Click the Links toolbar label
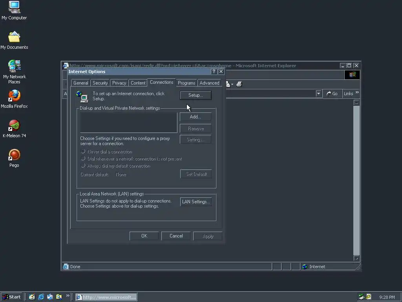This screenshot has width=402, height=302. coord(348,94)
